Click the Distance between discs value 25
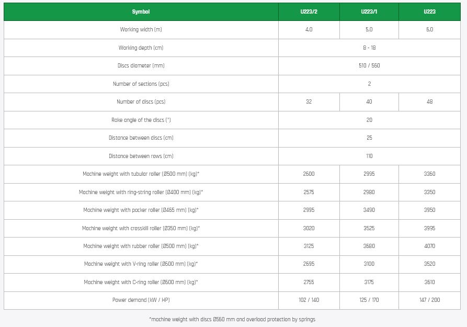This screenshot has height=327, width=467. coord(369,138)
